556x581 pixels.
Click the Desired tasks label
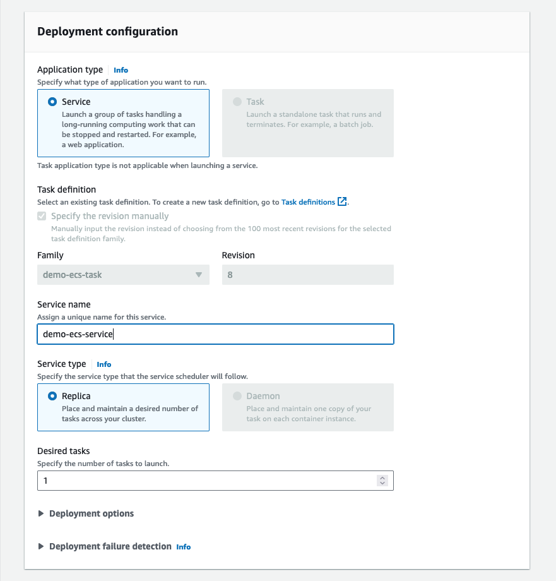pyautogui.click(x=64, y=451)
